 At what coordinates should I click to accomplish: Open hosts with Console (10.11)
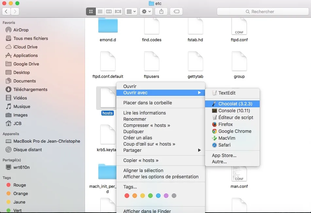click(x=232, y=111)
